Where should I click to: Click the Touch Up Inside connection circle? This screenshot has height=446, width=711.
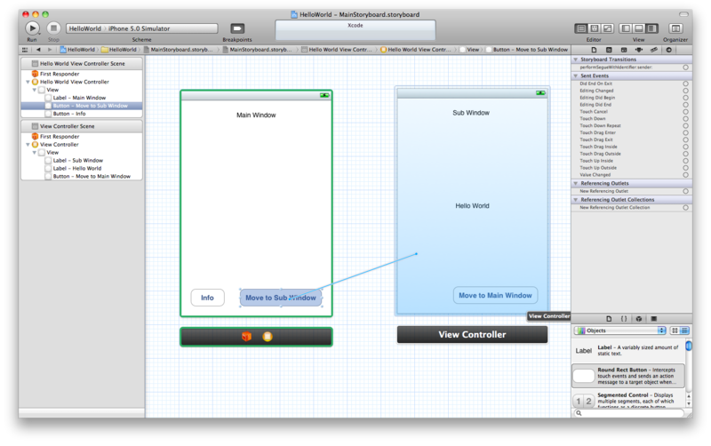(x=685, y=161)
